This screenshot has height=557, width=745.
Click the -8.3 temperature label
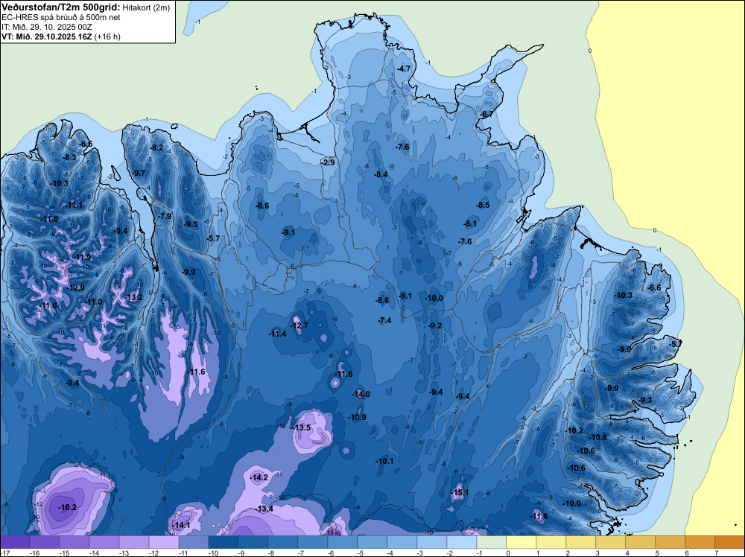tap(69, 157)
